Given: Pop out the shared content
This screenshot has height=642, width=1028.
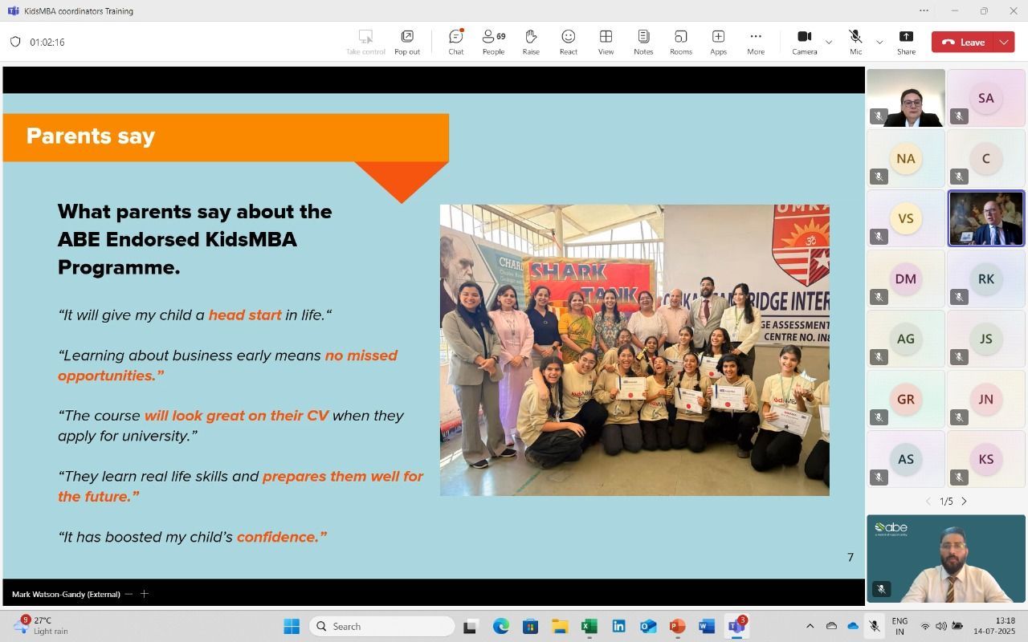Looking at the screenshot, I should click(407, 42).
